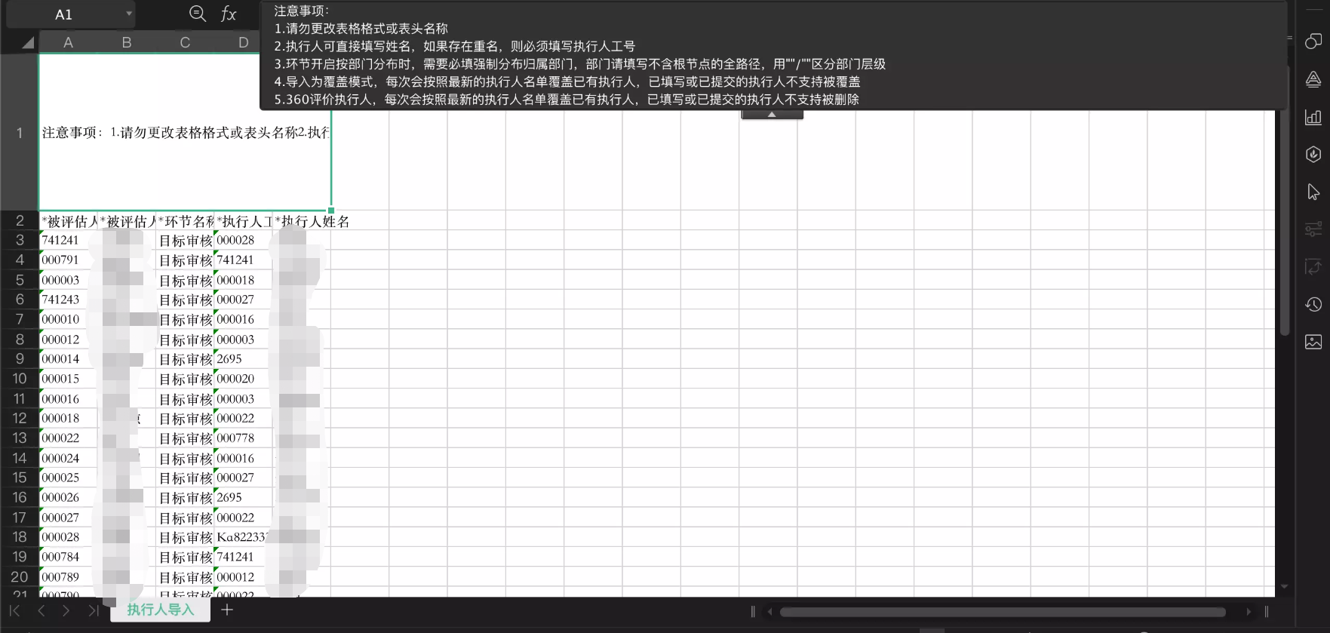Screen dimensions: 1330x633
Task: Select cell D13 with value 000778
Action: click(244, 438)
